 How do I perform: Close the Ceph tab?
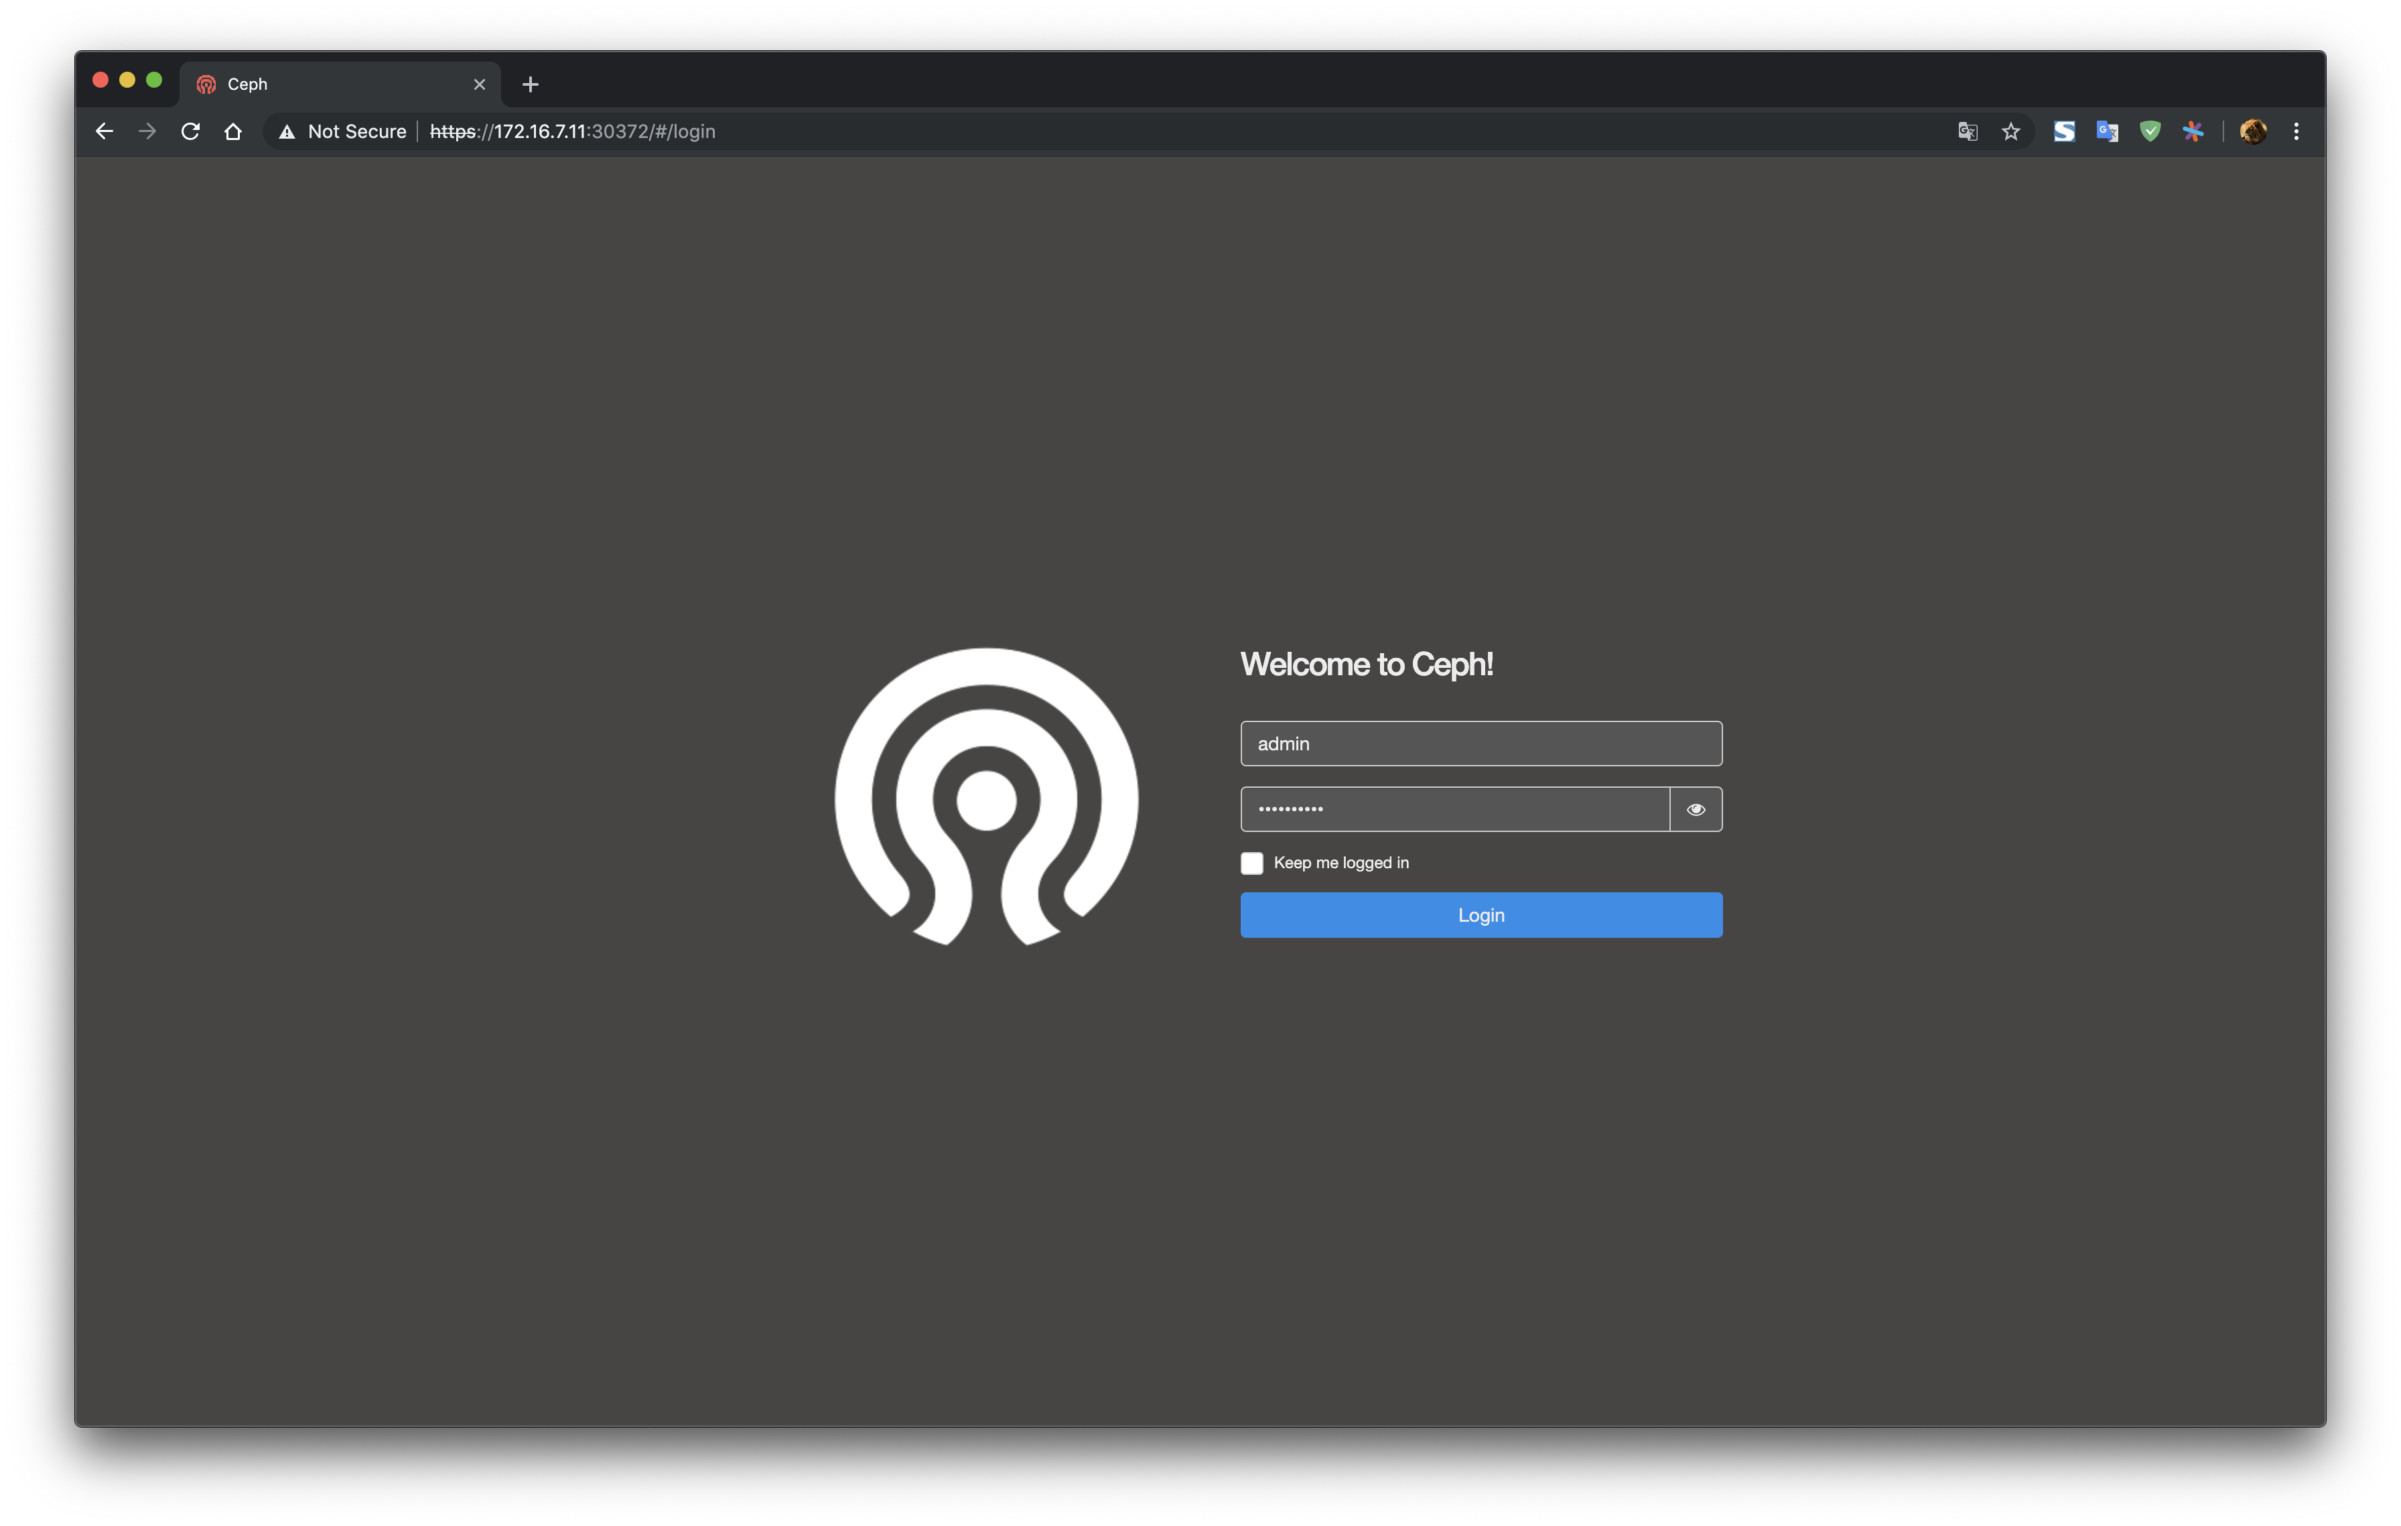click(x=480, y=84)
